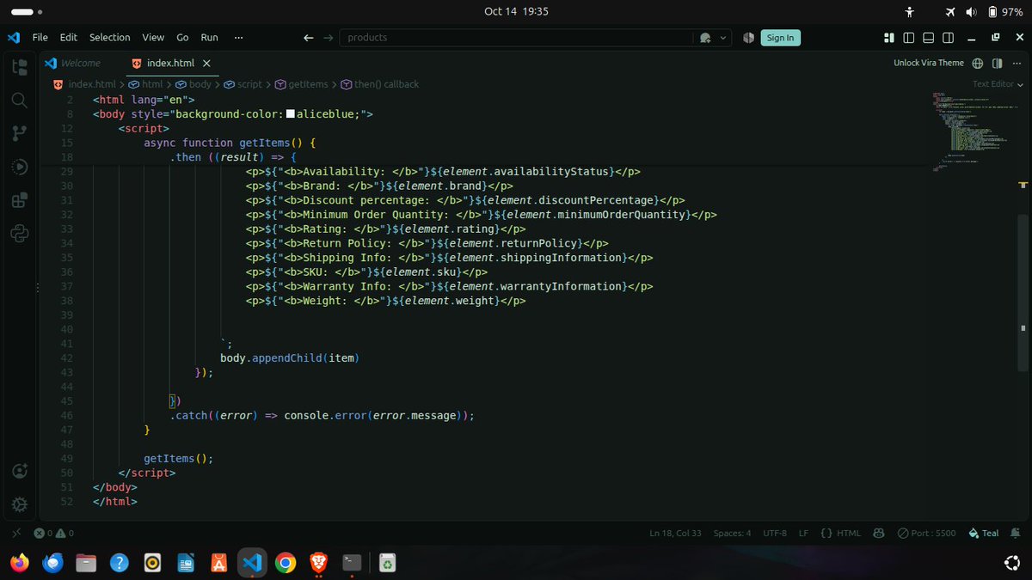Viewport: 1032px width, 580px height.
Task: Click the system volume icon
Action: point(972,12)
